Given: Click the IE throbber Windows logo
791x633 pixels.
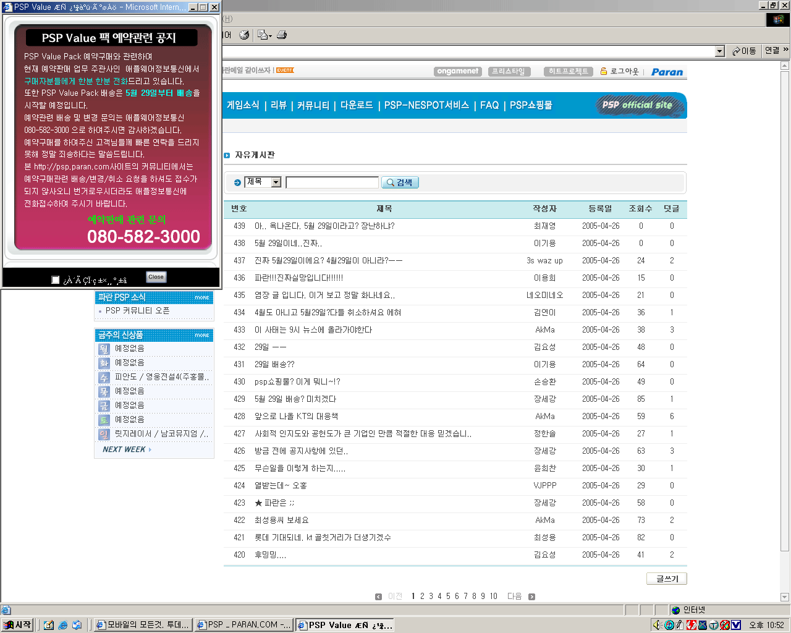Looking at the screenshot, I should (x=778, y=19).
